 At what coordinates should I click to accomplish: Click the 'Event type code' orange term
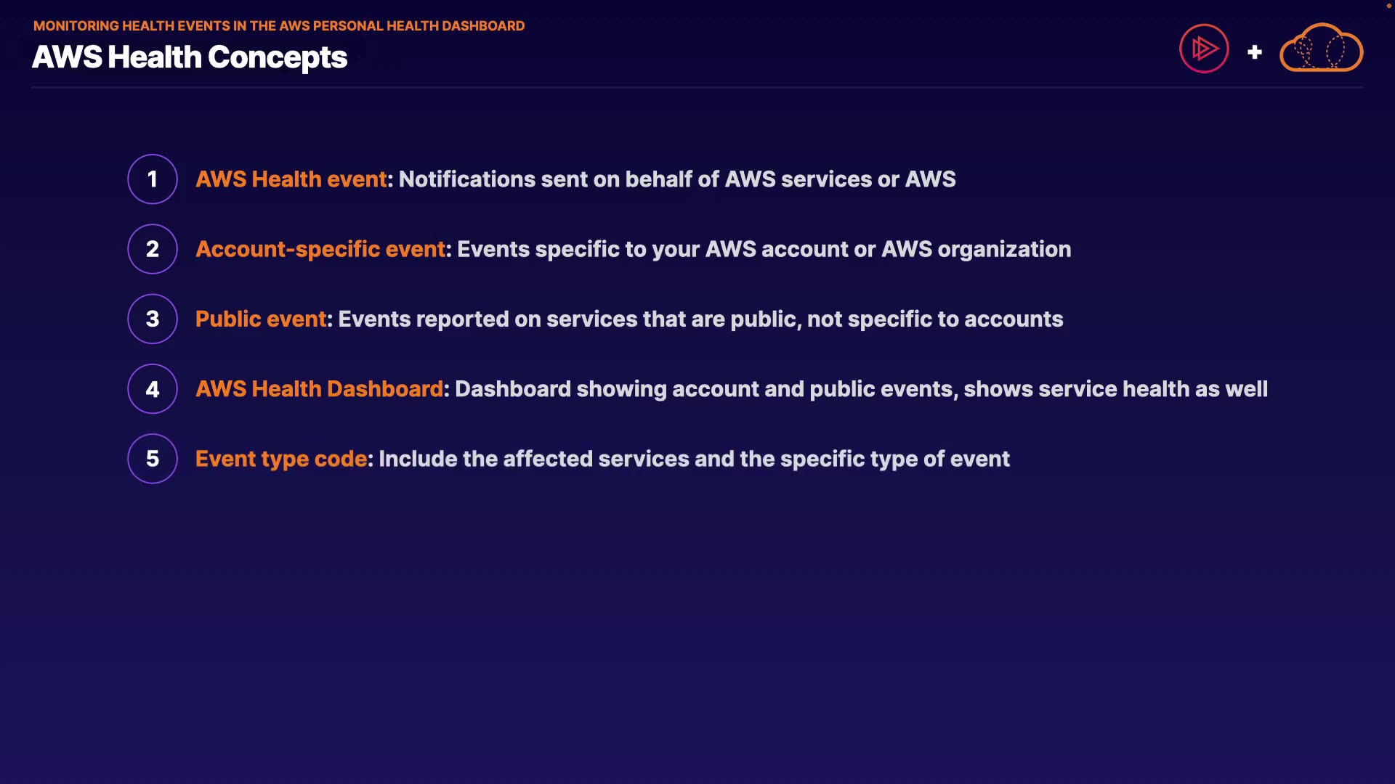tap(281, 459)
